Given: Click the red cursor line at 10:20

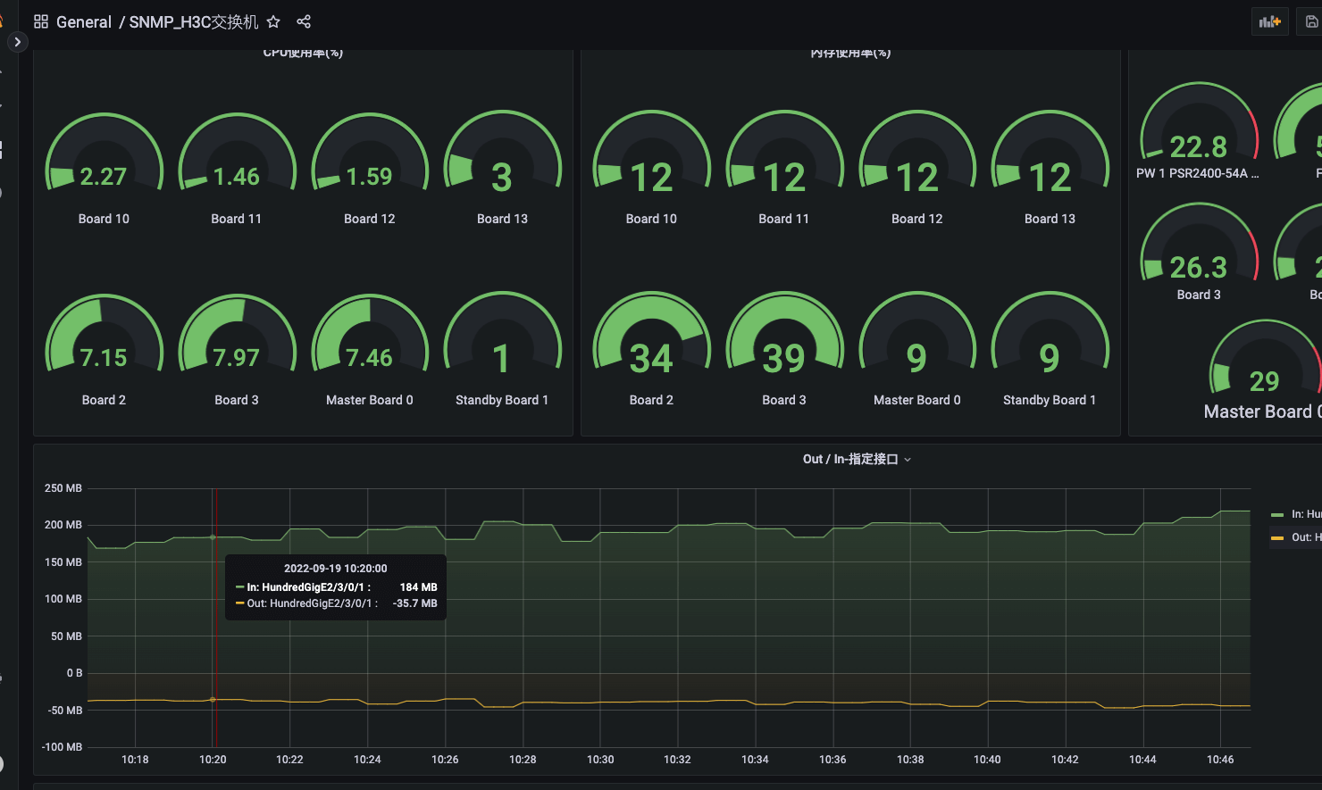Looking at the screenshot, I should 216,618.
